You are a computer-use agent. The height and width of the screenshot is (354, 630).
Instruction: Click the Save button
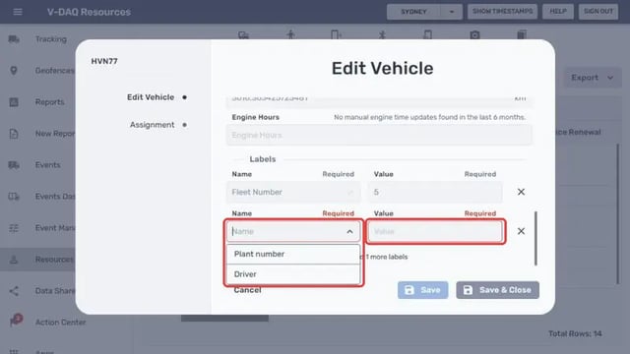(x=422, y=290)
